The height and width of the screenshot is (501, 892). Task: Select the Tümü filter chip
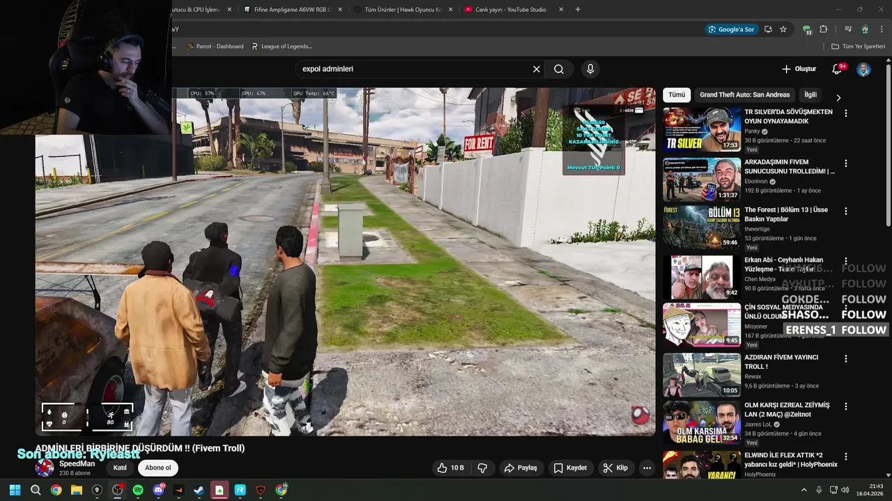coord(677,95)
